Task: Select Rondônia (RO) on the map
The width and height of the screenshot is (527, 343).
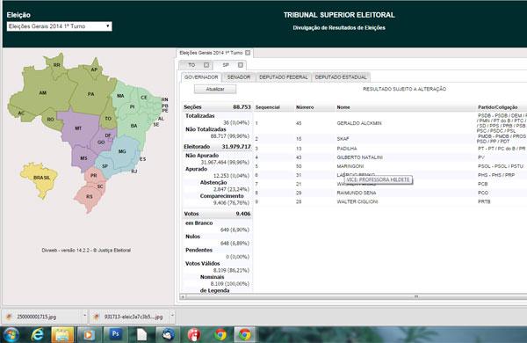Action: (50, 120)
